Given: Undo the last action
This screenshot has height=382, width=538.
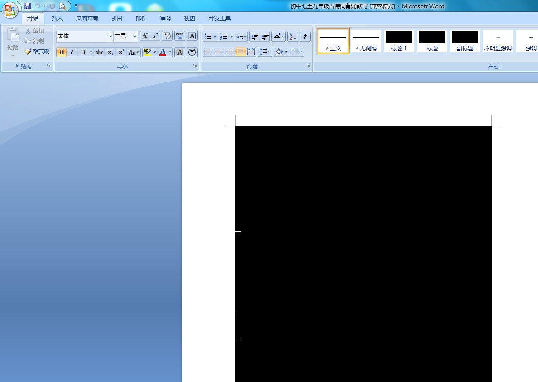Looking at the screenshot, I should tap(37, 6).
